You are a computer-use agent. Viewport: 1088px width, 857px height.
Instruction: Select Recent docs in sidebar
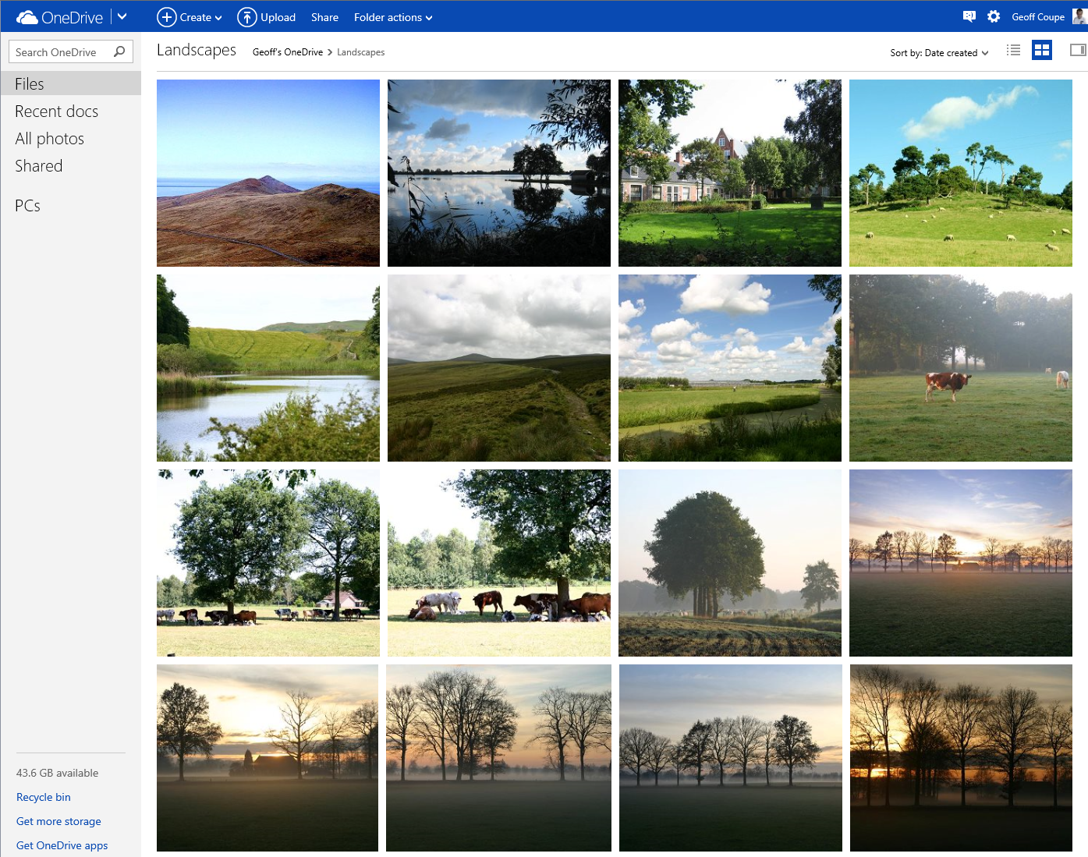(56, 112)
